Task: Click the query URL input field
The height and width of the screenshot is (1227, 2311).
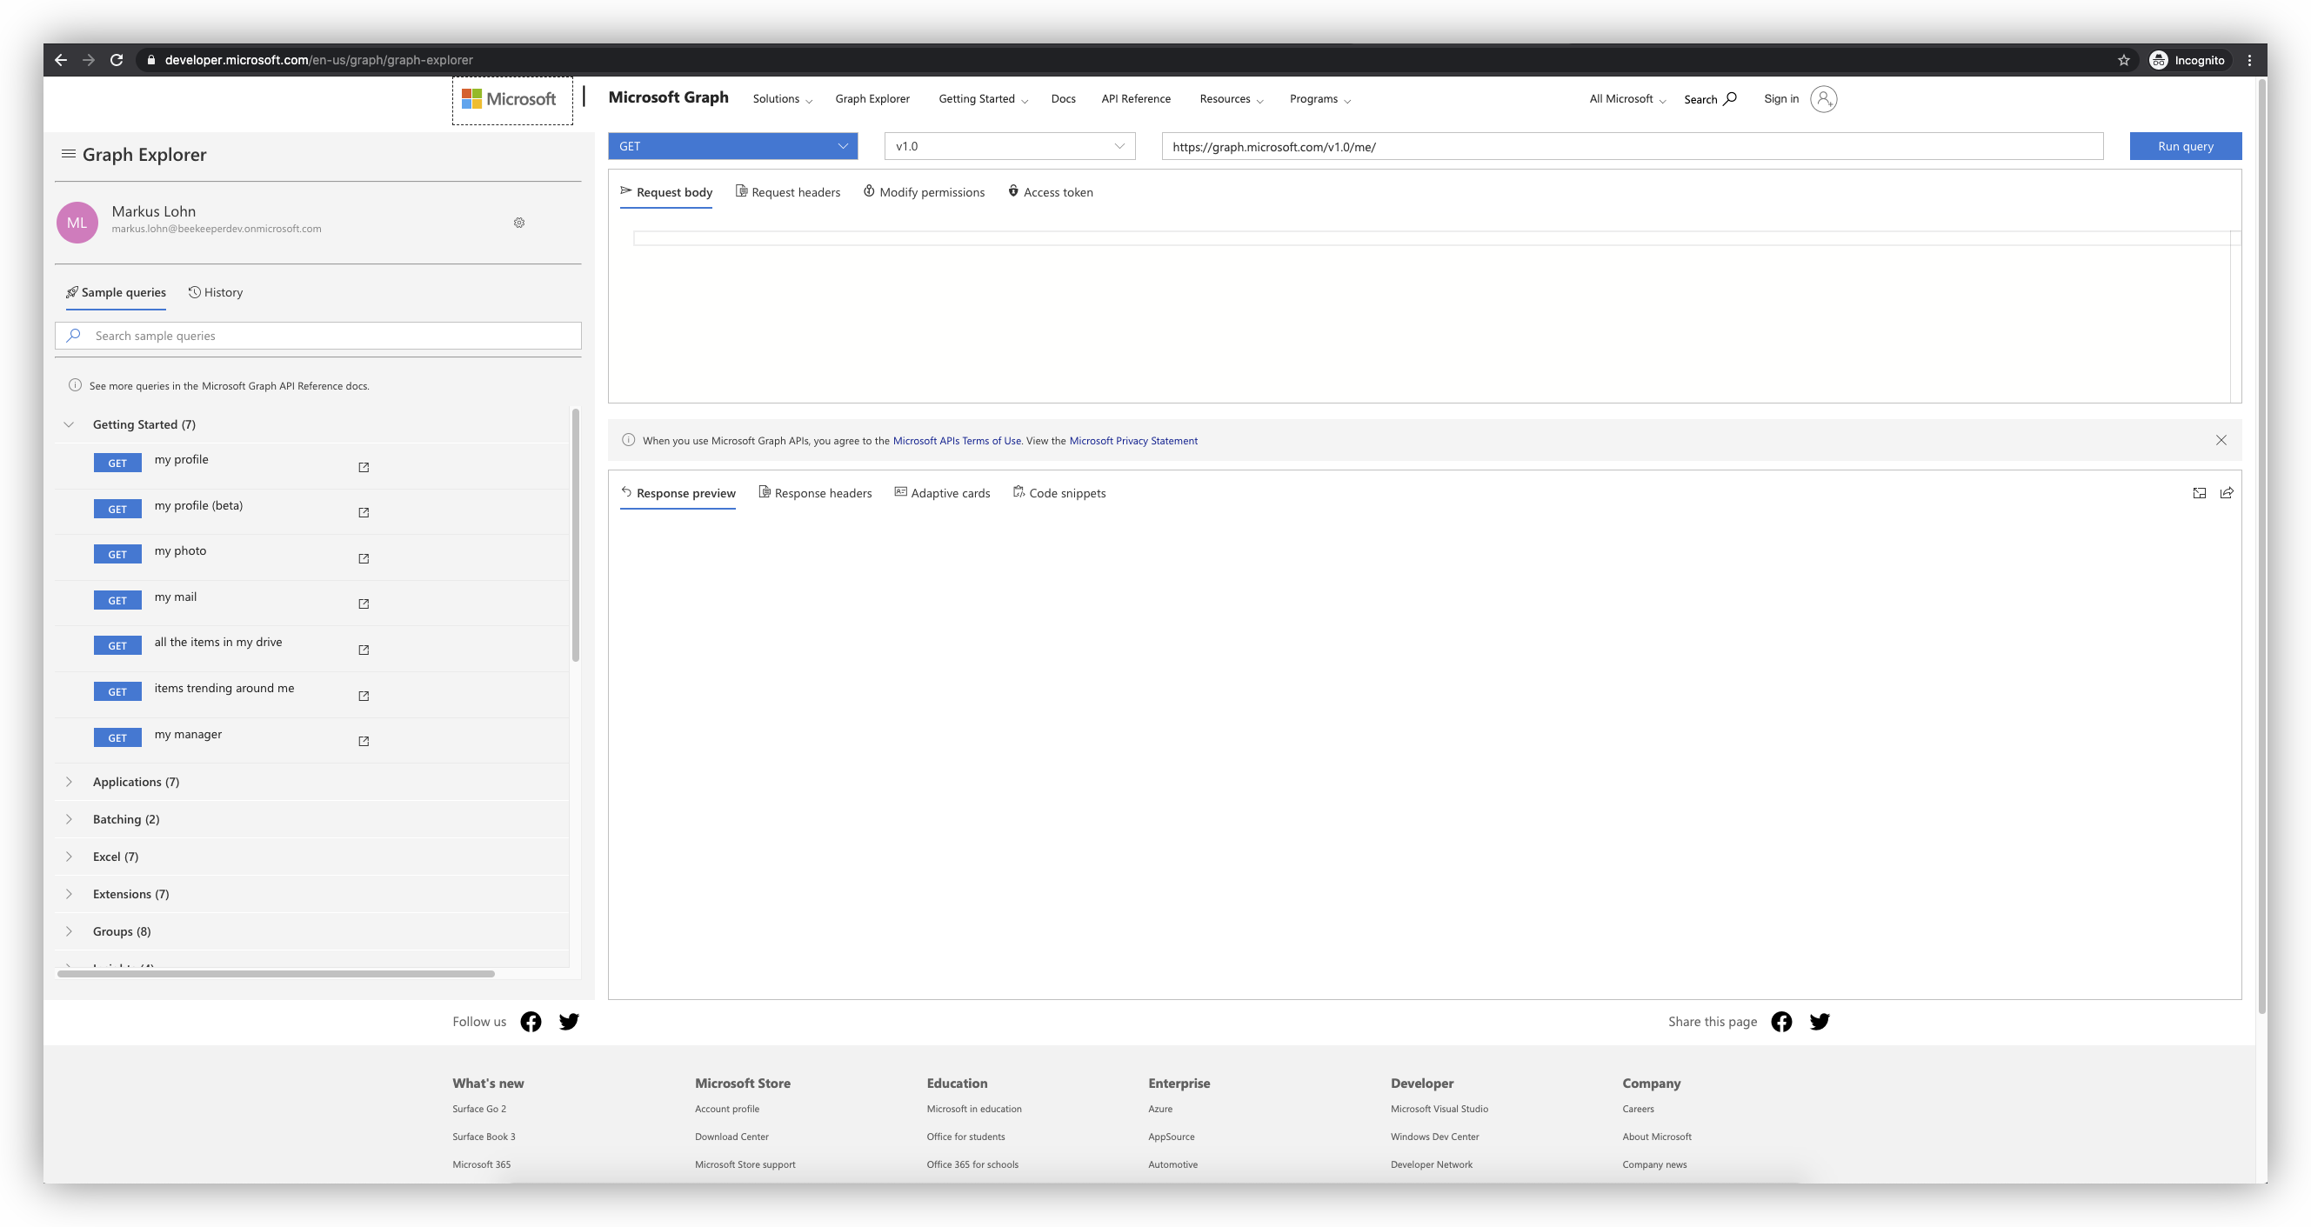Action: tap(1632, 146)
